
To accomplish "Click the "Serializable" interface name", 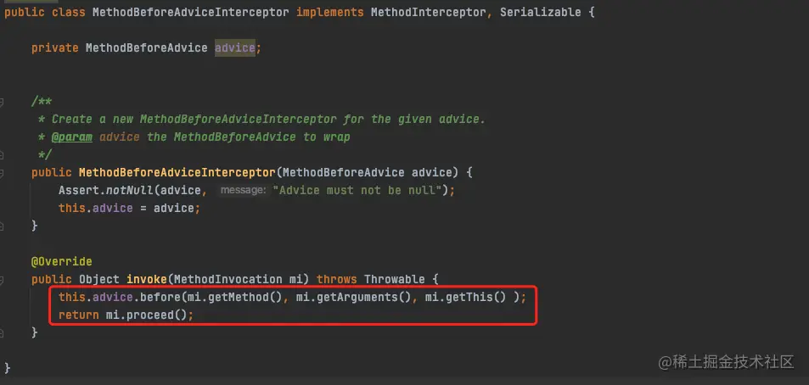I will (541, 12).
